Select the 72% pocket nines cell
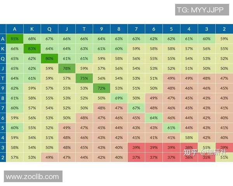This screenshot has width=233, height=186. [x=101, y=88]
